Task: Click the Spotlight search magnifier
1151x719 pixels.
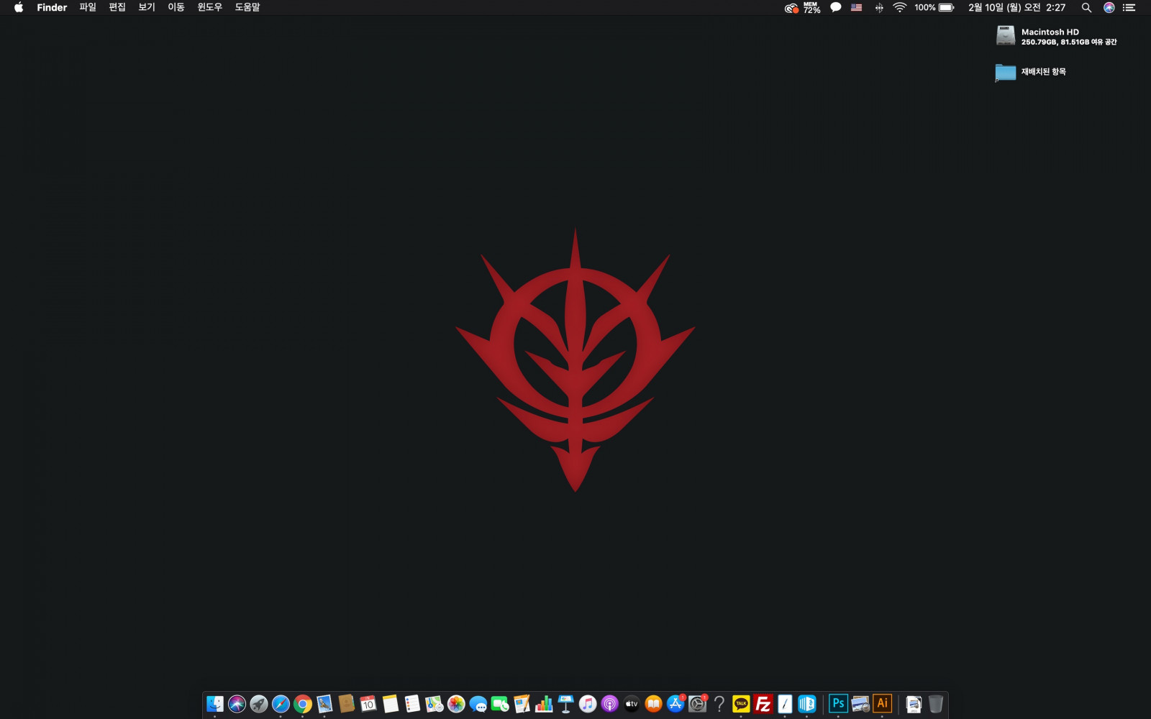Action: pyautogui.click(x=1086, y=7)
